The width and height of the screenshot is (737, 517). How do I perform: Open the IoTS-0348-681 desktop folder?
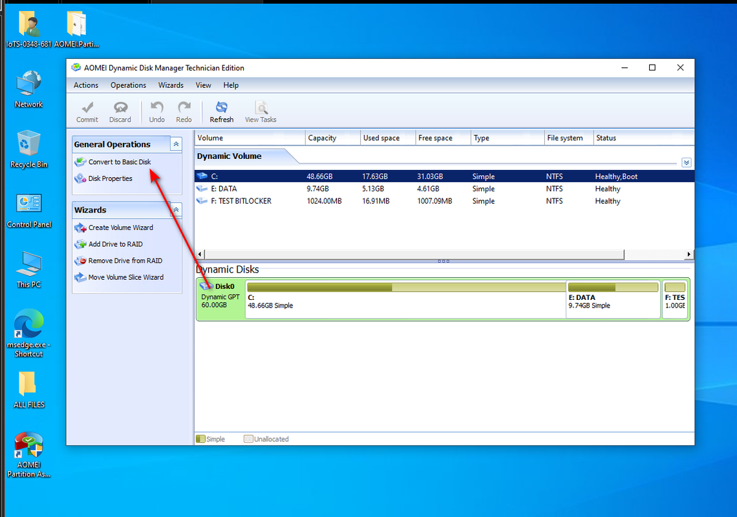(28, 29)
